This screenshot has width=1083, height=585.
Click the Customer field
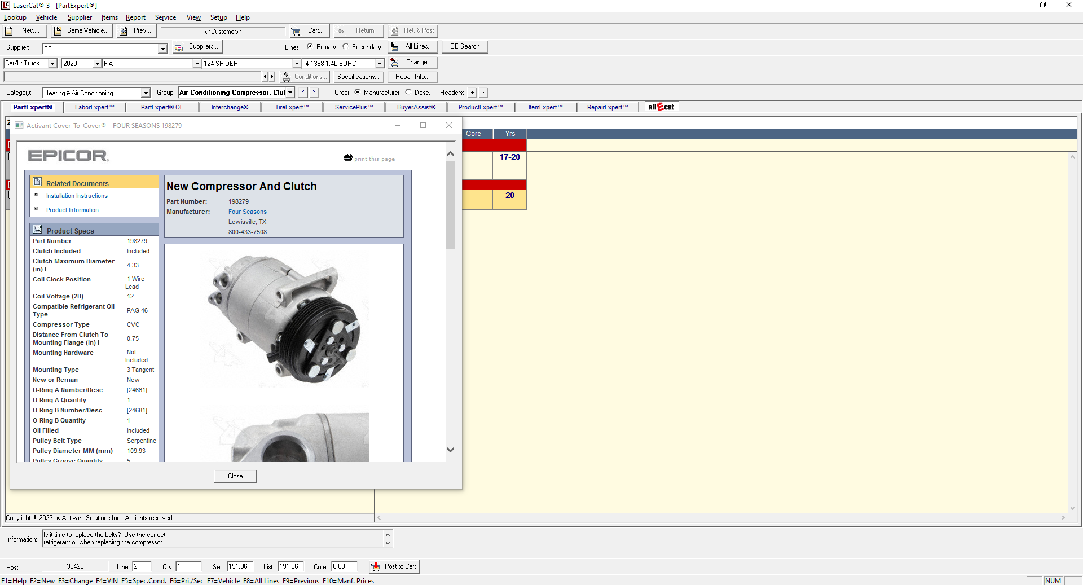tap(223, 32)
